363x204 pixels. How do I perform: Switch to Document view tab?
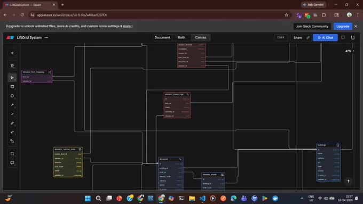[x=162, y=37]
